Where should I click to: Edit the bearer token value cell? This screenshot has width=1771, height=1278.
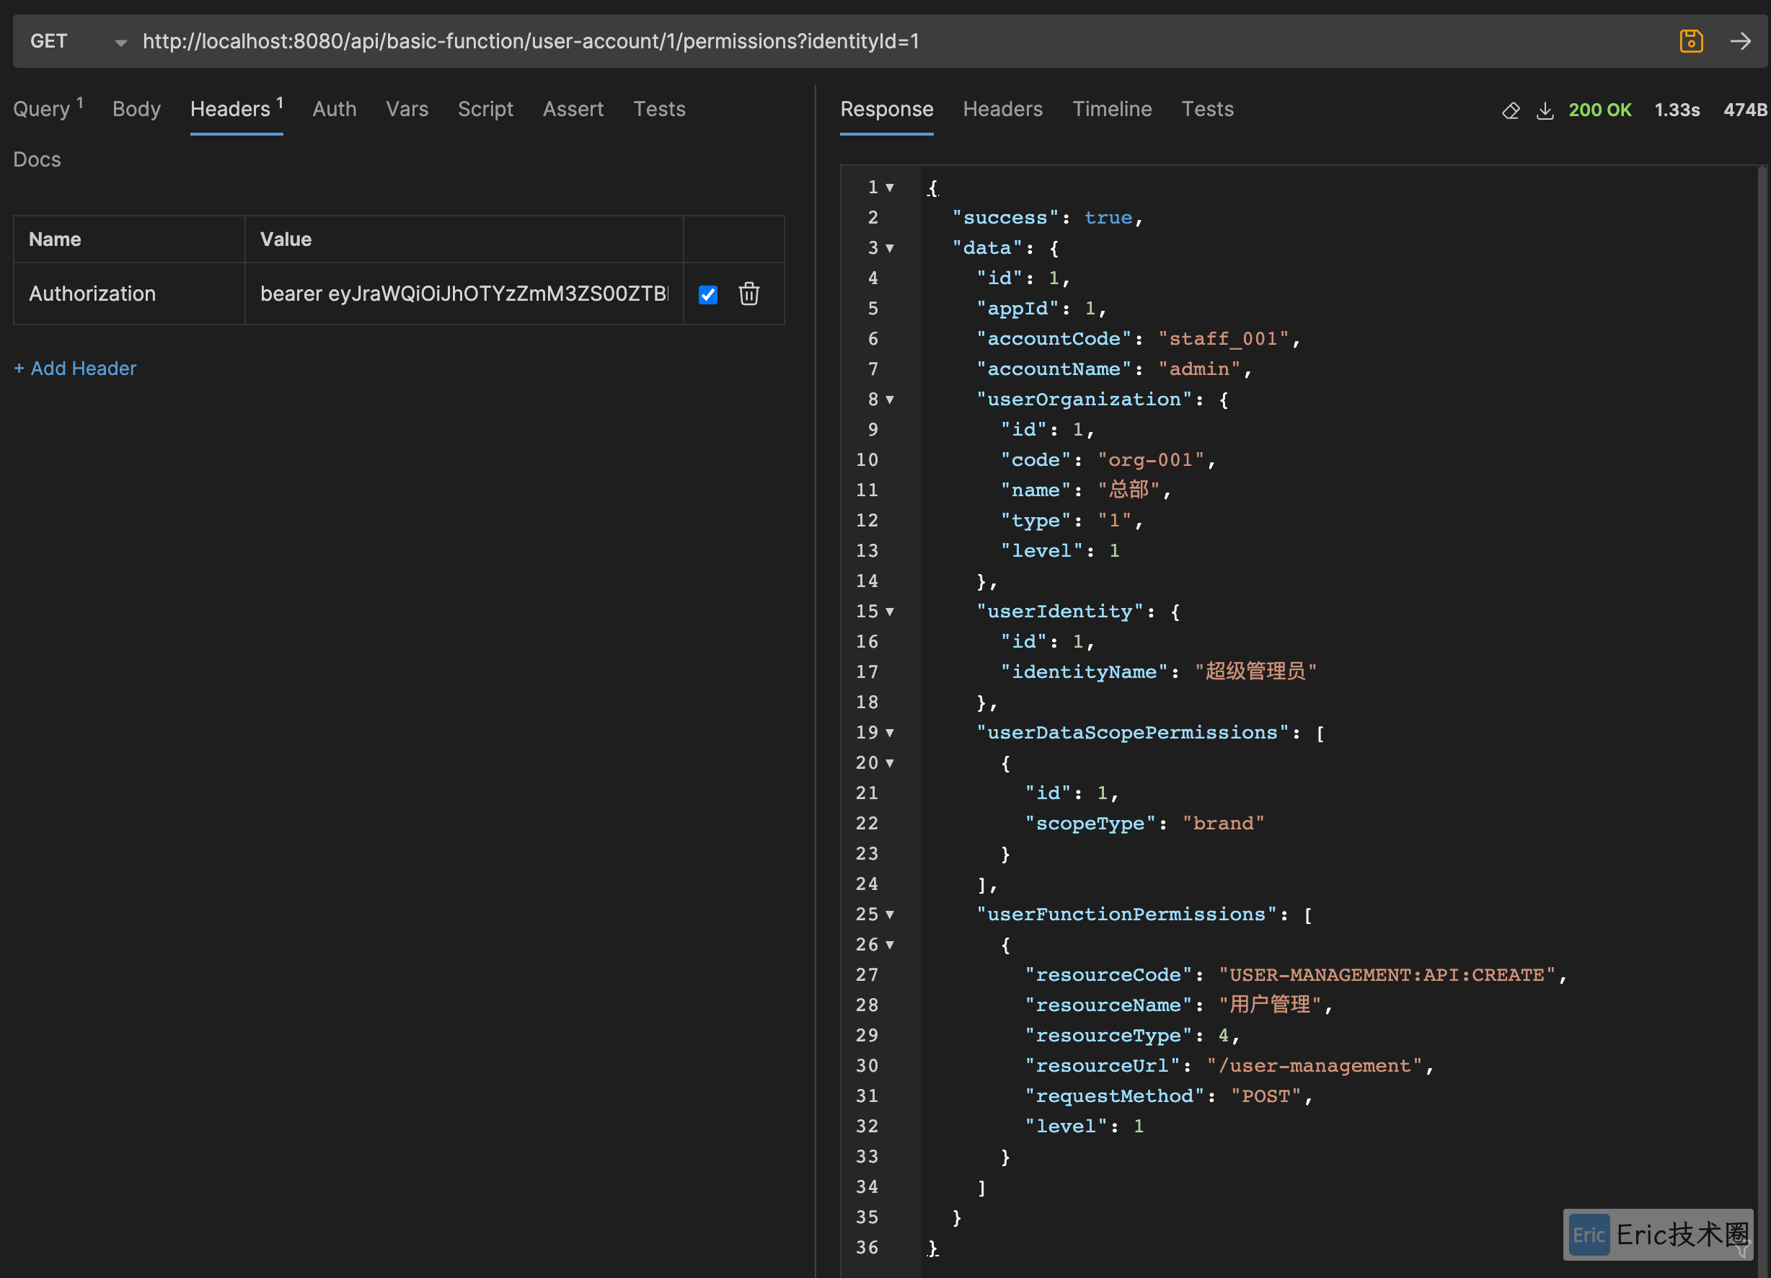pos(464,294)
